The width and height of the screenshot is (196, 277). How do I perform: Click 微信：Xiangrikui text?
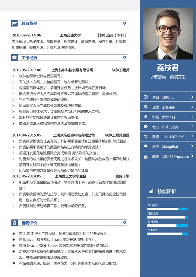pos(165,146)
